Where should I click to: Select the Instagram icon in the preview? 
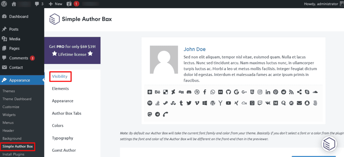[260, 92]
